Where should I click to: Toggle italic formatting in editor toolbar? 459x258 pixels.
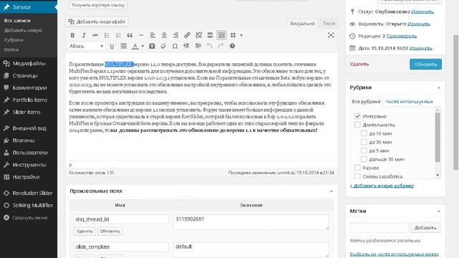click(84, 35)
